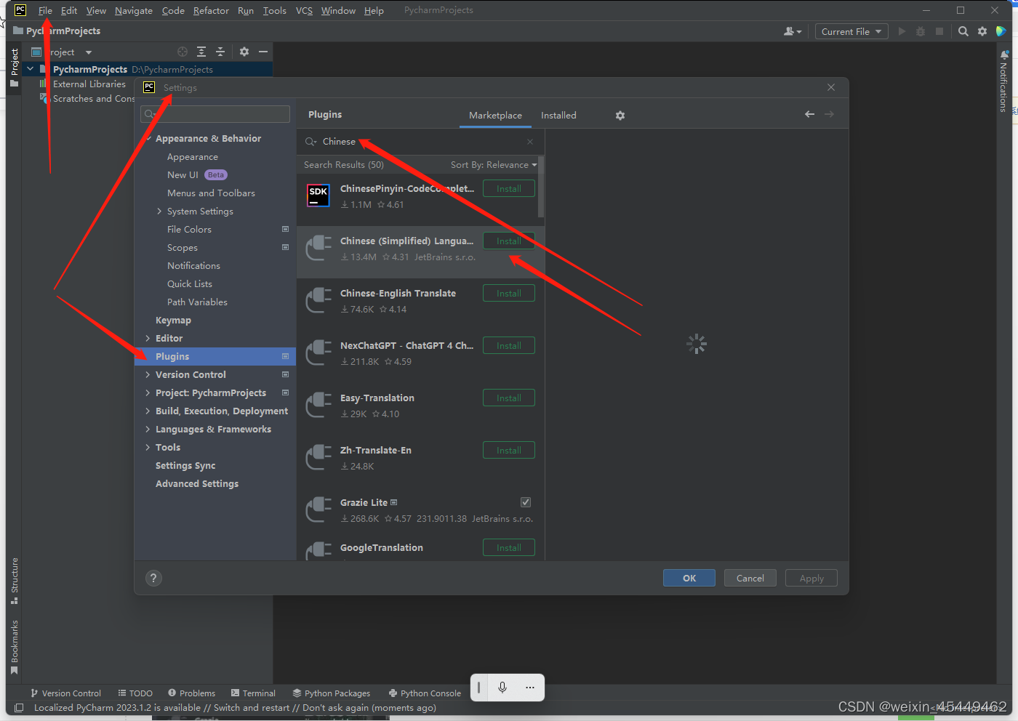Open Search Everywhere magnifier in main toolbar
Screen dimensions: 1018x721
tap(963, 31)
